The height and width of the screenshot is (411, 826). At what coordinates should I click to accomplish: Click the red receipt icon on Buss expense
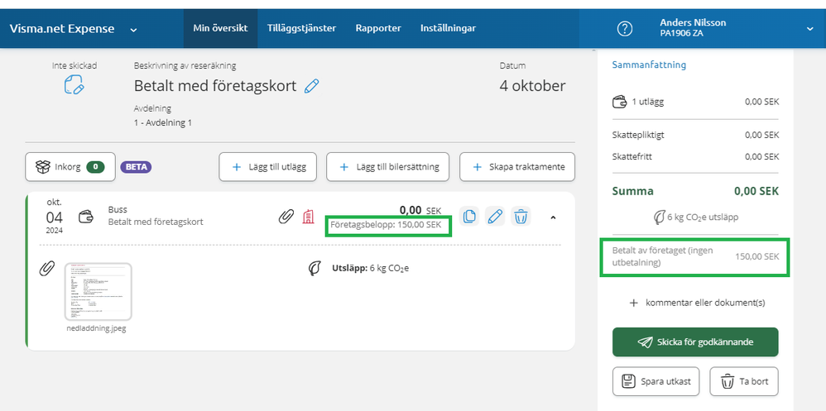click(308, 217)
